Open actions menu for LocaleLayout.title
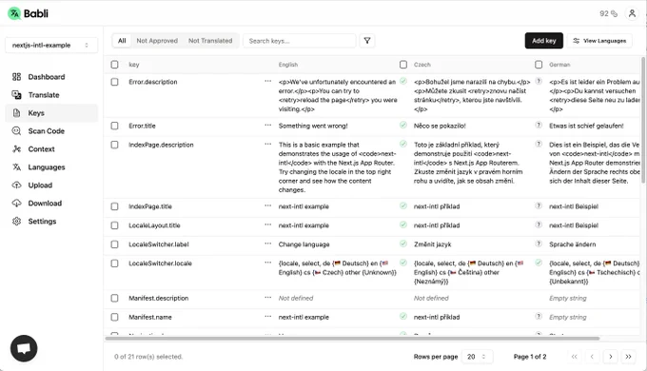This screenshot has height=371, width=647. point(268,225)
